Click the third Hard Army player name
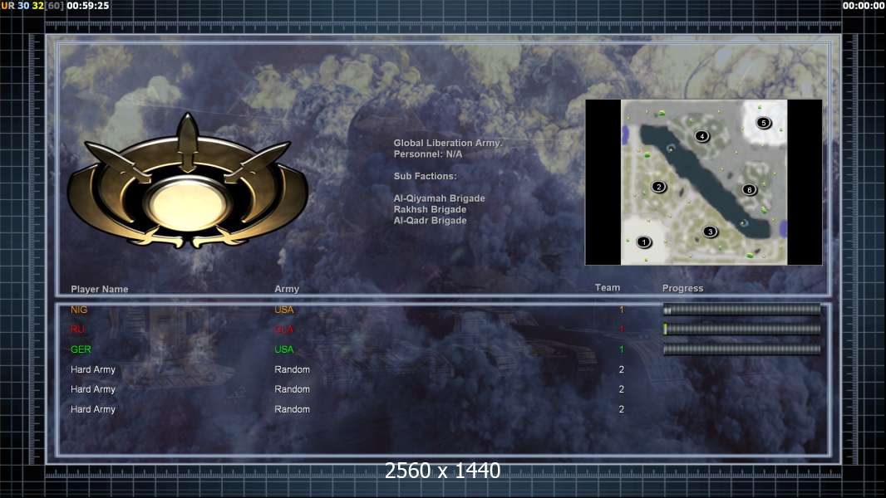Viewport: 886px width, 498px height. click(92, 409)
